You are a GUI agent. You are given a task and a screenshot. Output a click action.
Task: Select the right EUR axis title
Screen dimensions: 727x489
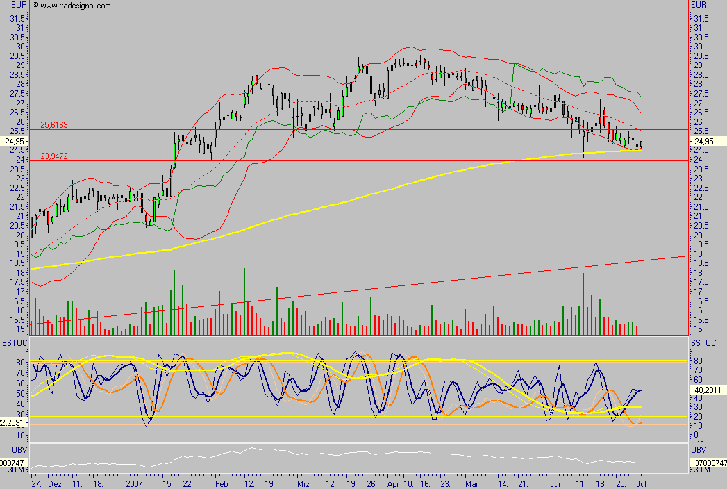pyautogui.click(x=699, y=5)
